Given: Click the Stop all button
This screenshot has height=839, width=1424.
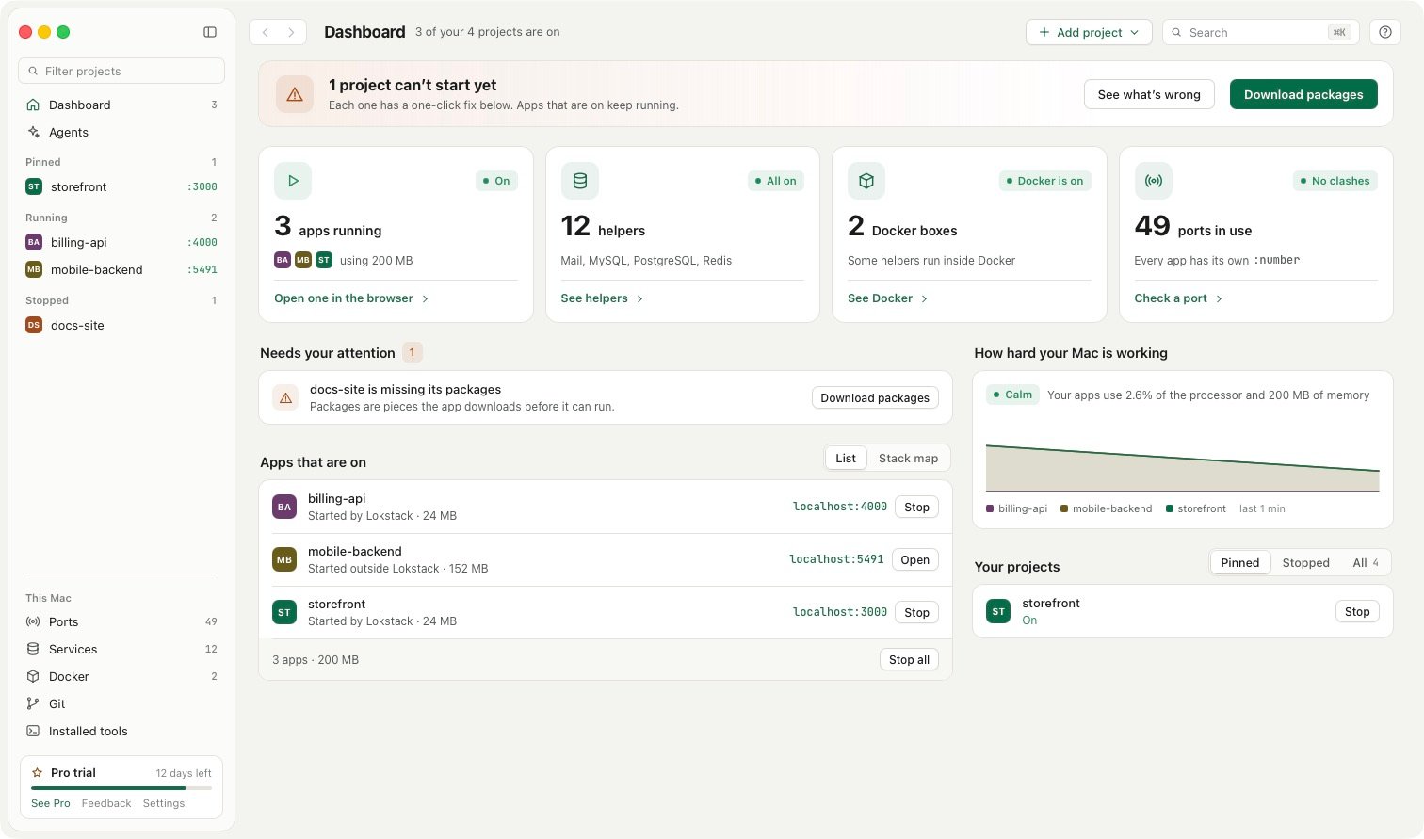Looking at the screenshot, I should click(x=909, y=659).
